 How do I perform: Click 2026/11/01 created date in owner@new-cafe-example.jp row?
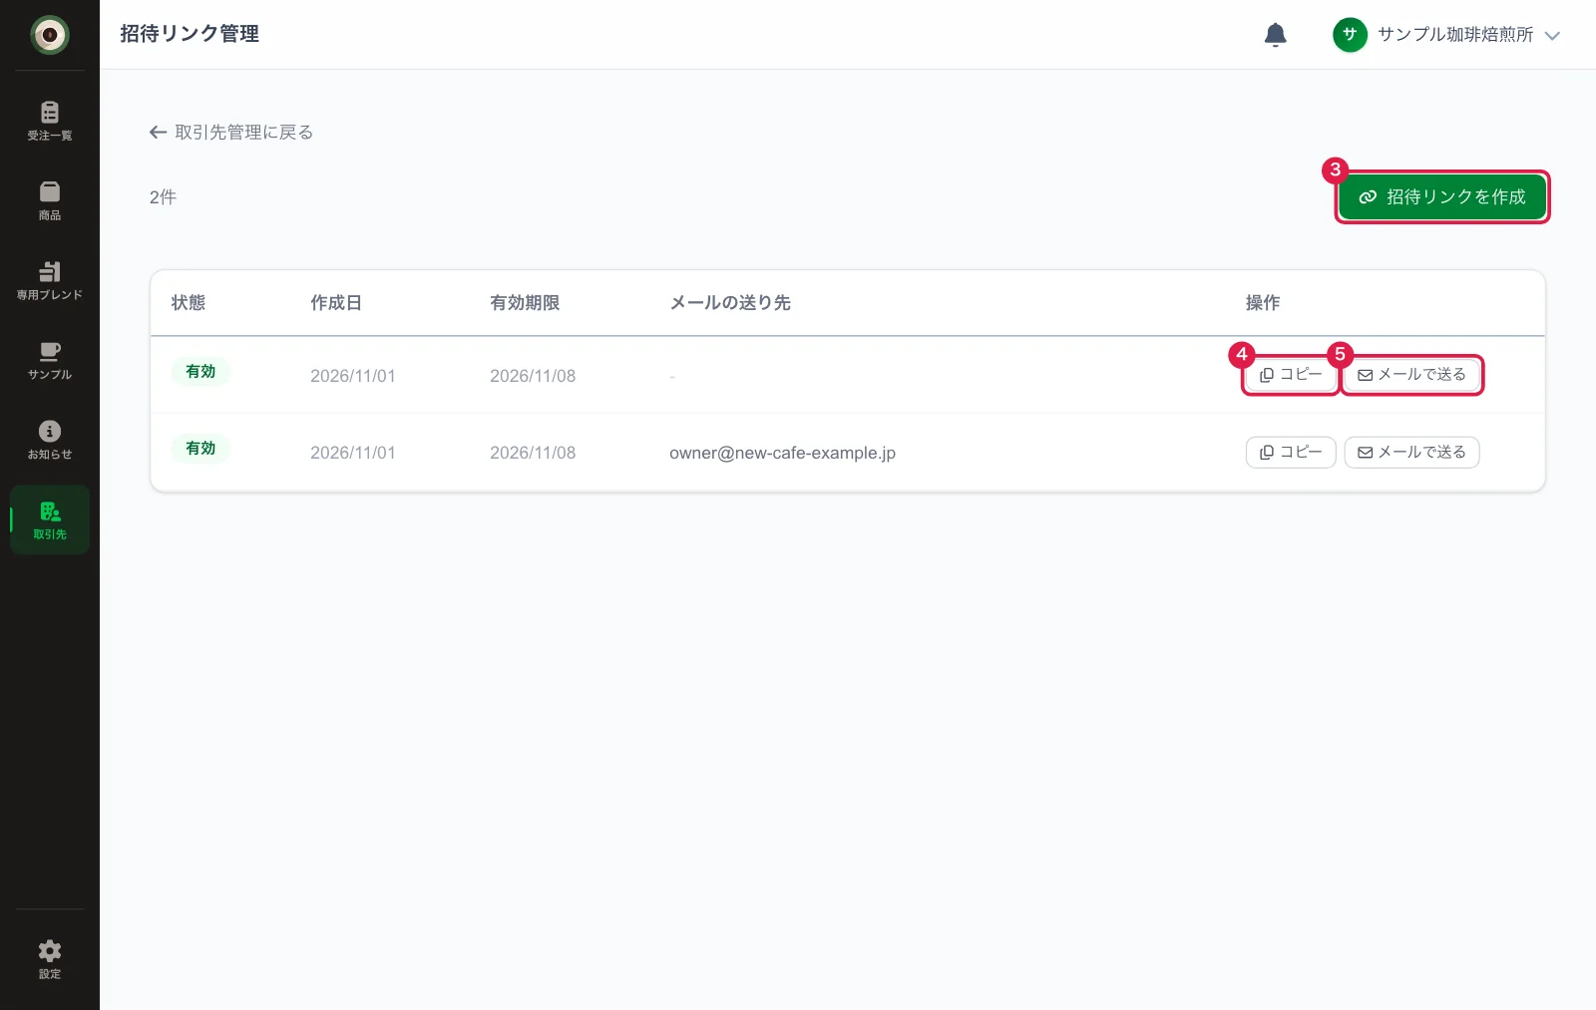point(353,453)
